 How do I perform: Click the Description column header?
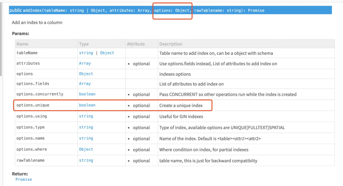point(171,44)
